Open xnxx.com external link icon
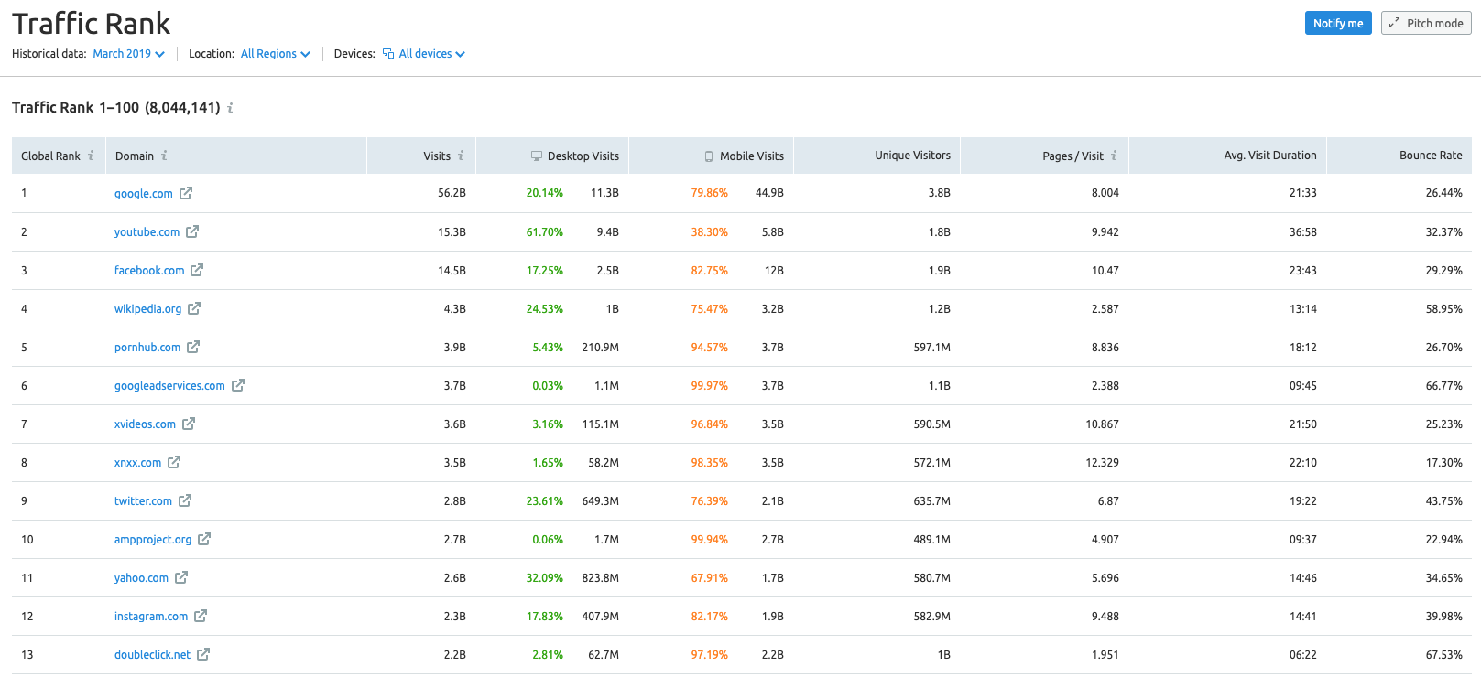Image resolution: width=1481 pixels, height=677 pixels. pos(174,462)
